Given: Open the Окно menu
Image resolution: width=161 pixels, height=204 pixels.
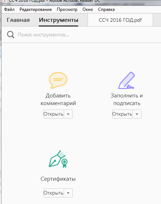Looking at the screenshot, I should 88,9.
